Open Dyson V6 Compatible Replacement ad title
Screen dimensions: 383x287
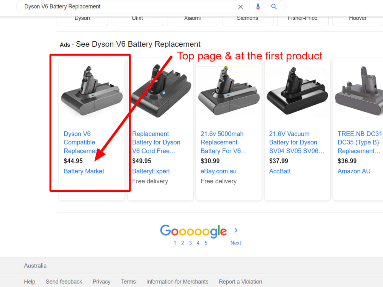coord(85,142)
